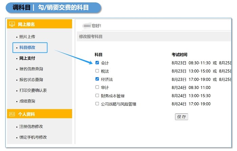Select the 公司战略与风险管理 checkbox
The image size is (237, 151).
[x=97, y=104]
